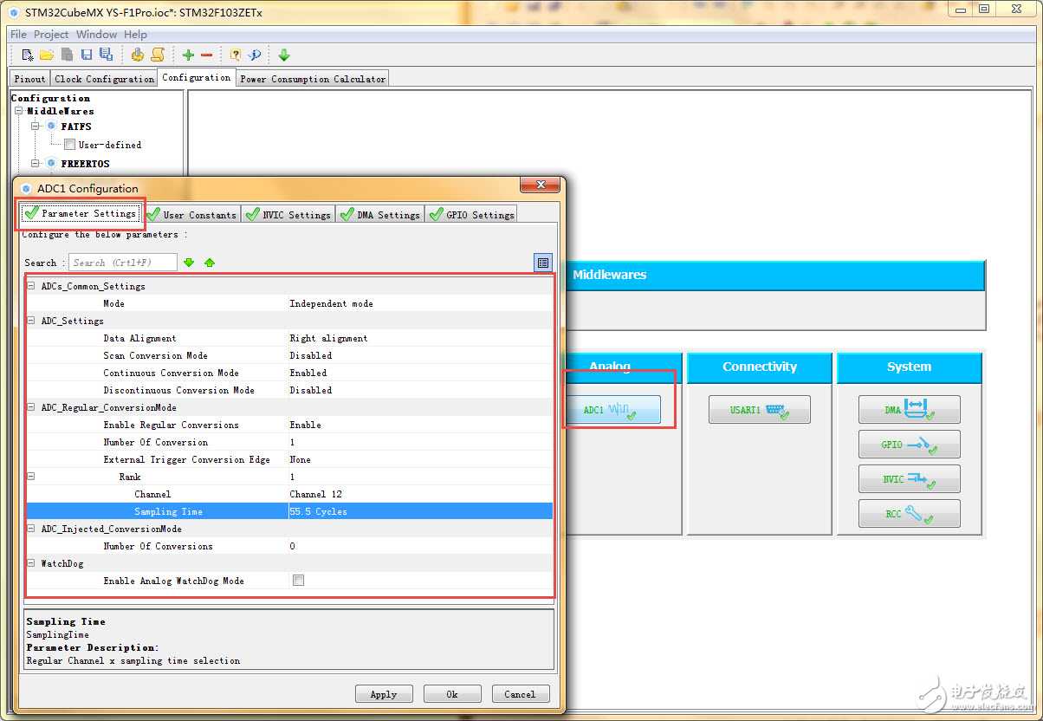Click the green search-up arrow in ADC1 dialog
This screenshot has height=721, width=1043.
(x=210, y=262)
